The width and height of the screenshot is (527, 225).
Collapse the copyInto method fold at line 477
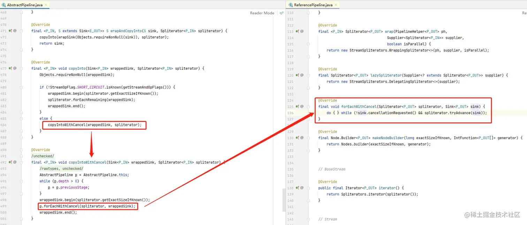pyautogui.click(x=21, y=68)
